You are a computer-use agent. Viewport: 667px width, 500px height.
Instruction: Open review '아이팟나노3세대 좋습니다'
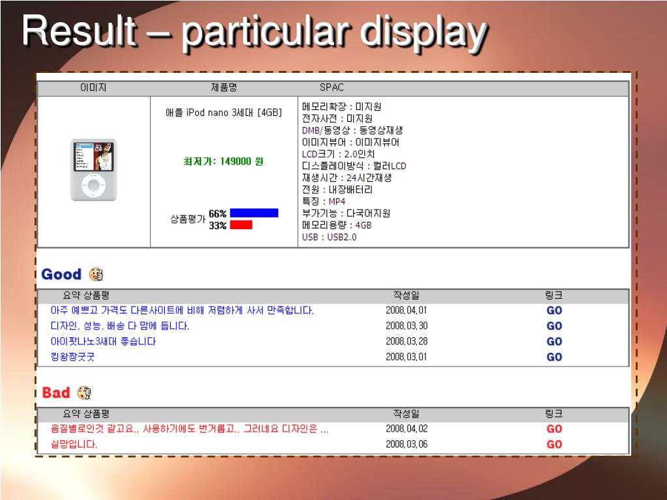pos(104,341)
